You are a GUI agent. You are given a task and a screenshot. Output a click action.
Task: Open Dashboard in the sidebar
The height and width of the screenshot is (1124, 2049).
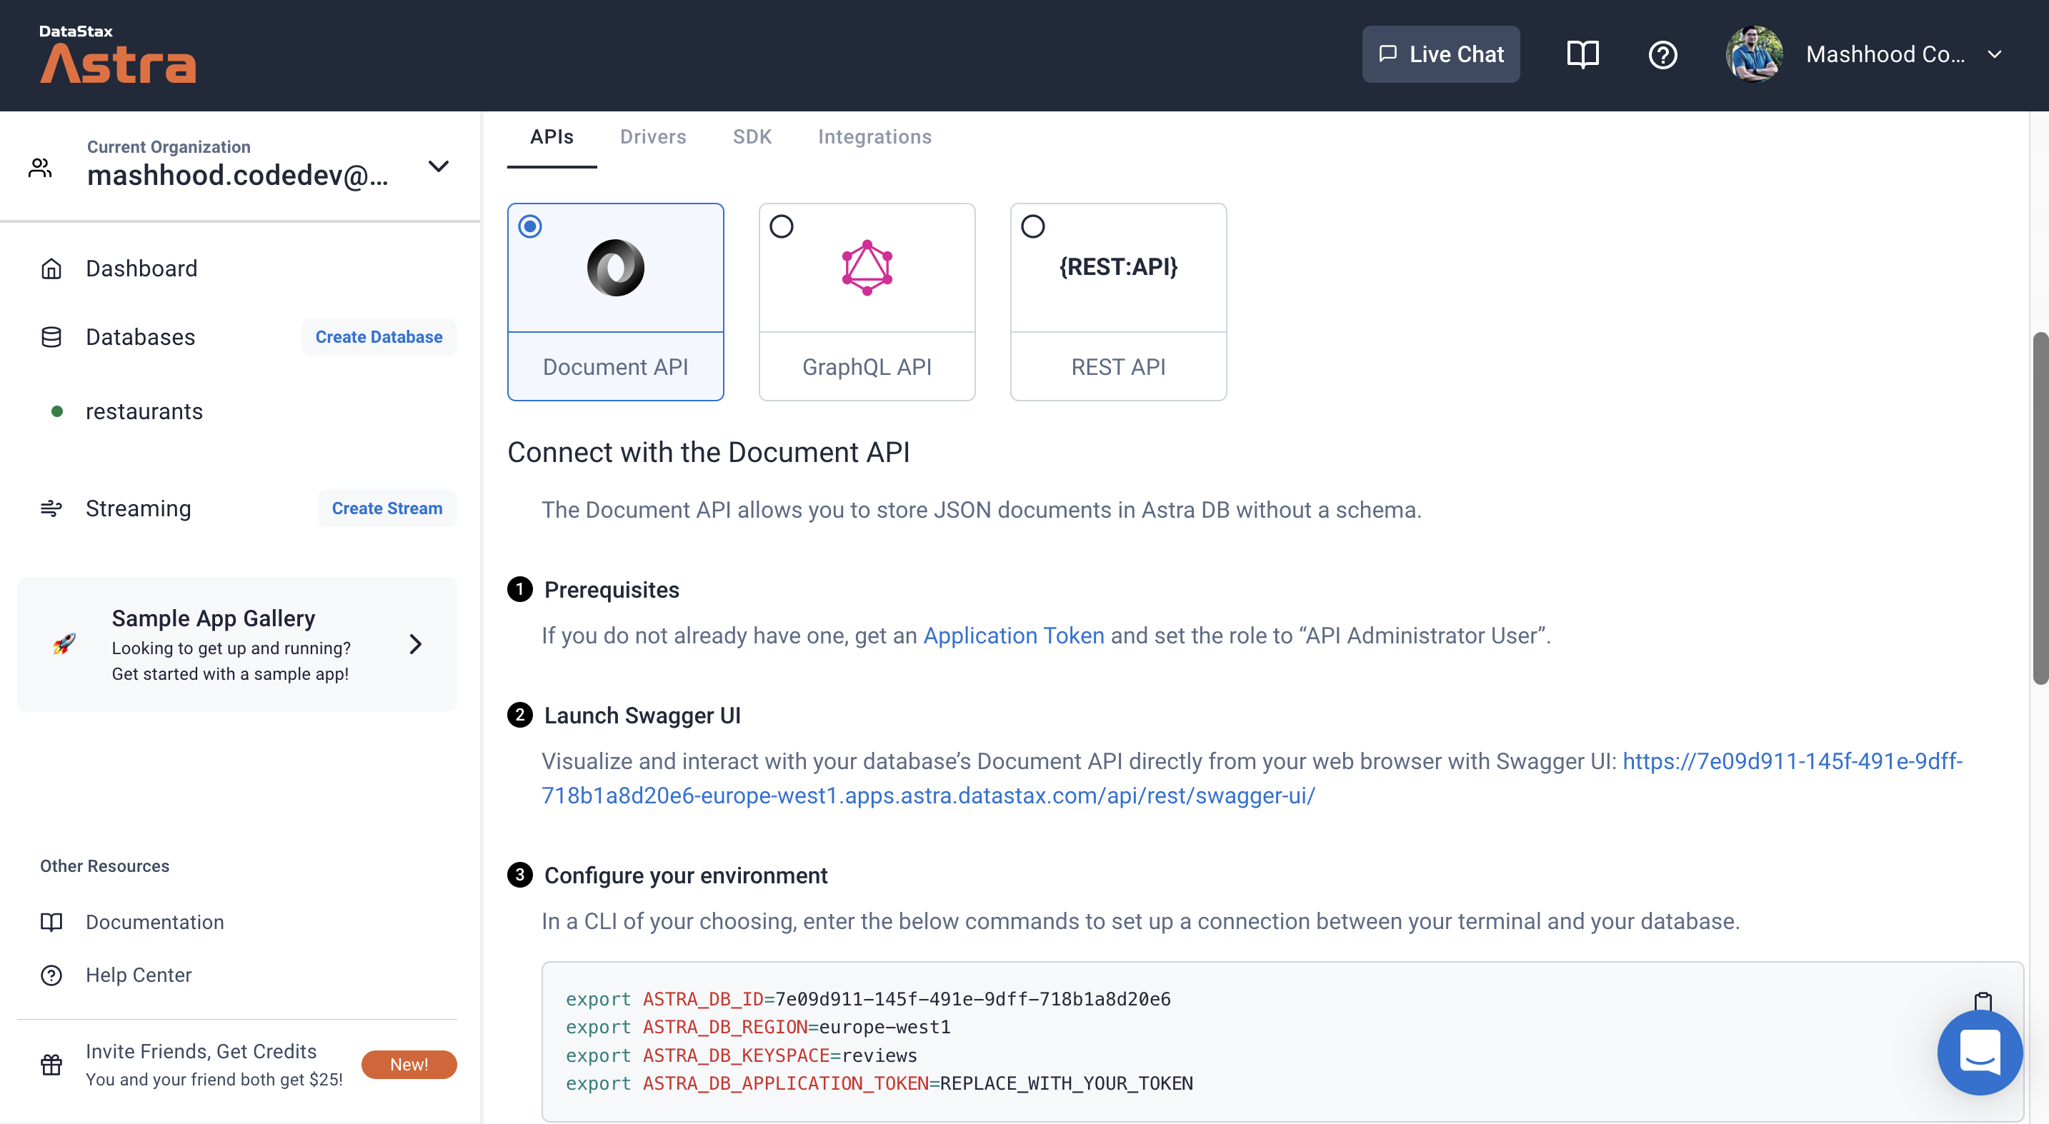pos(141,269)
